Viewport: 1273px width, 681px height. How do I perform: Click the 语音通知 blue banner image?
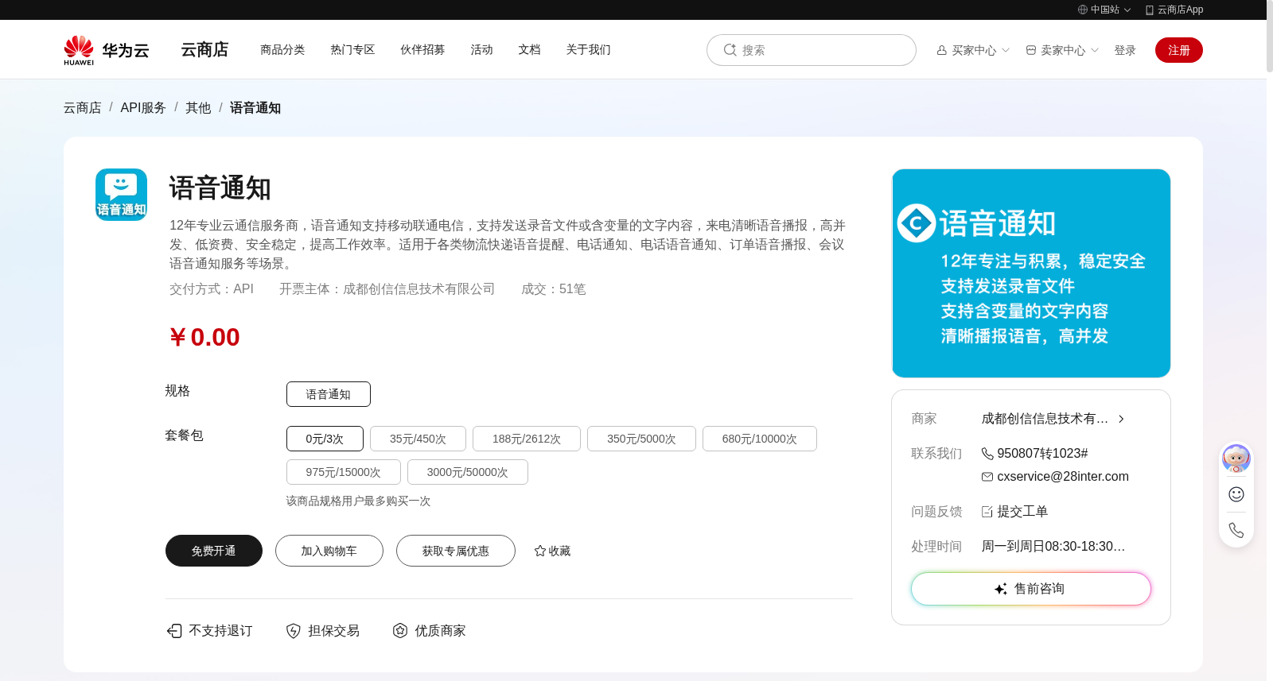[x=1031, y=273]
